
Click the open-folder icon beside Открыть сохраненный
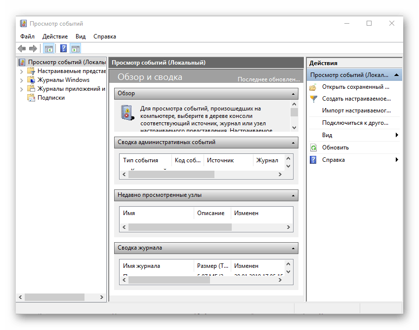(313, 87)
